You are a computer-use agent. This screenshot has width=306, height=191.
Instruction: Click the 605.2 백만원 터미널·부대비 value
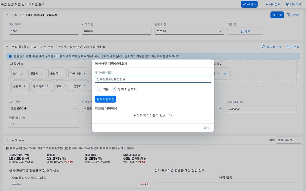pyautogui.click(x=135, y=158)
